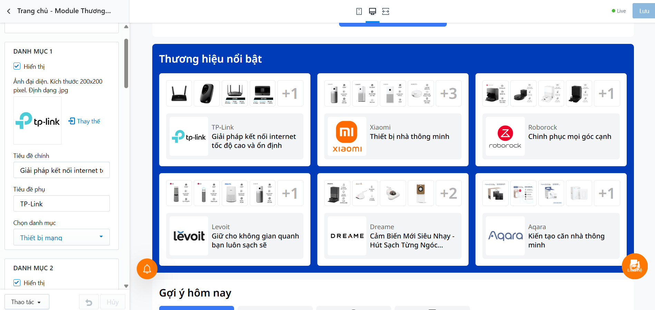Click the undo arrow button

(x=89, y=302)
